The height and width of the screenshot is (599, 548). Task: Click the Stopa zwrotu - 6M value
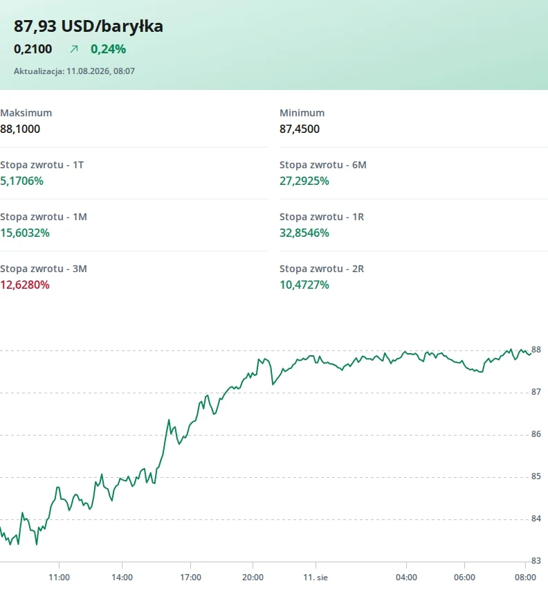tap(304, 181)
